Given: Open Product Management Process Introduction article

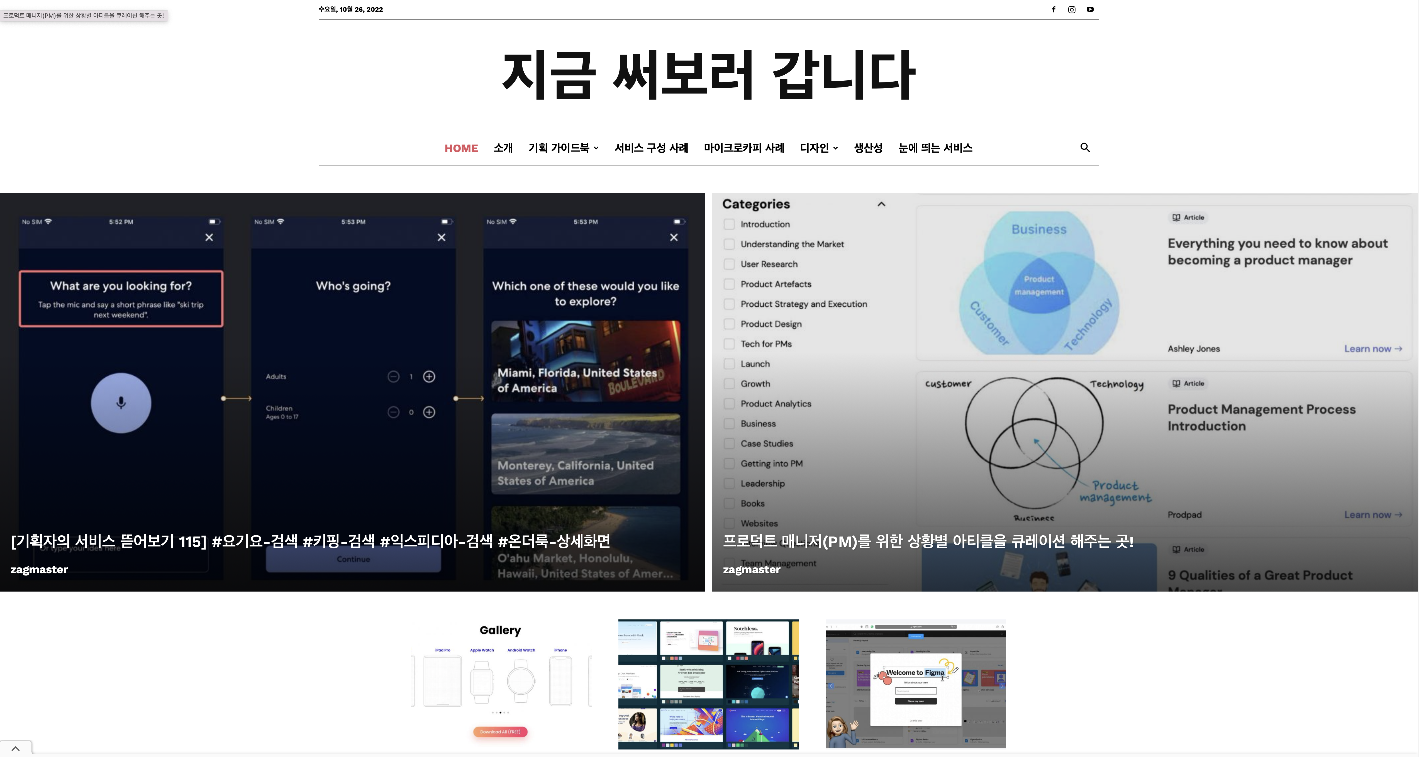Looking at the screenshot, I should click(x=1261, y=417).
